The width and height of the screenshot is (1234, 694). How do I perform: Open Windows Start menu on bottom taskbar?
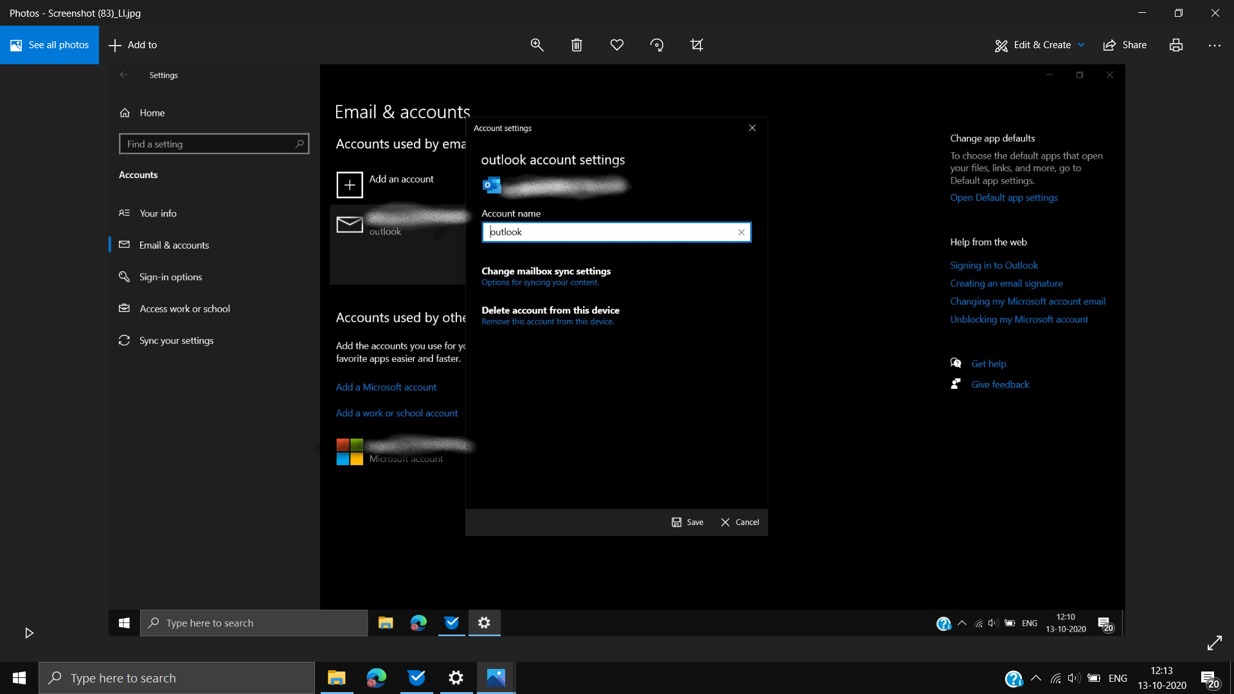pyautogui.click(x=19, y=678)
